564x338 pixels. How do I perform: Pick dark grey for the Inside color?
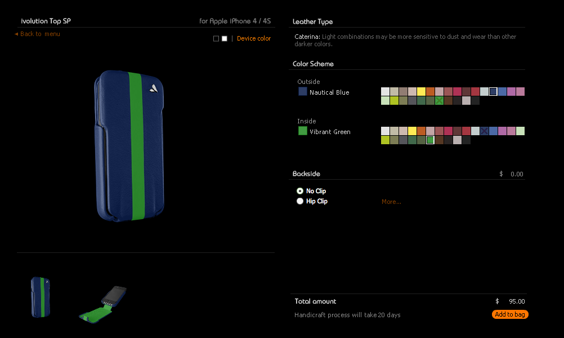tap(403, 140)
